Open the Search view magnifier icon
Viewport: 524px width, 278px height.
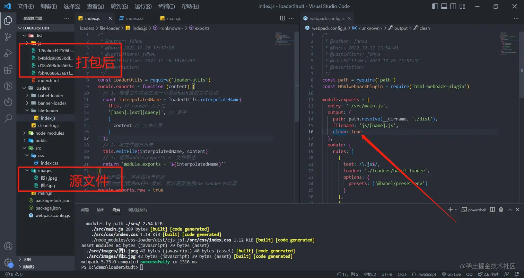[x=8, y=118]
